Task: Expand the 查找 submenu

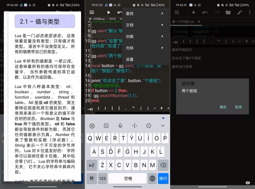Action: (x=129, y=13)
